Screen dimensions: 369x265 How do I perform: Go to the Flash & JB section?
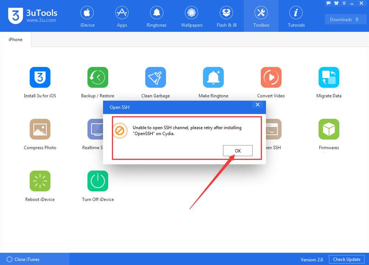click(226, 15)
